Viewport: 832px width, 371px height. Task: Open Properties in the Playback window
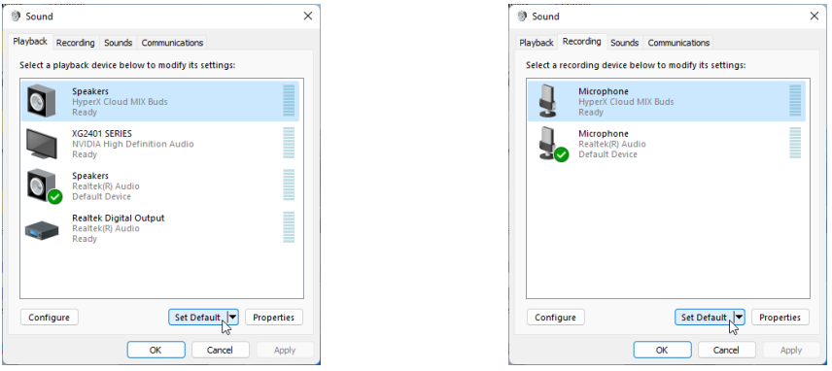(x=274, y=317)
